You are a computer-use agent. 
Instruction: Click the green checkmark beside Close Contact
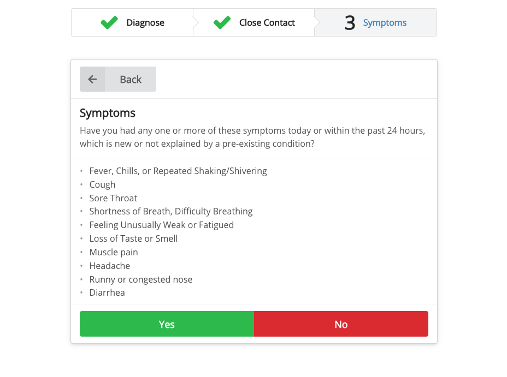pos(221,22)
